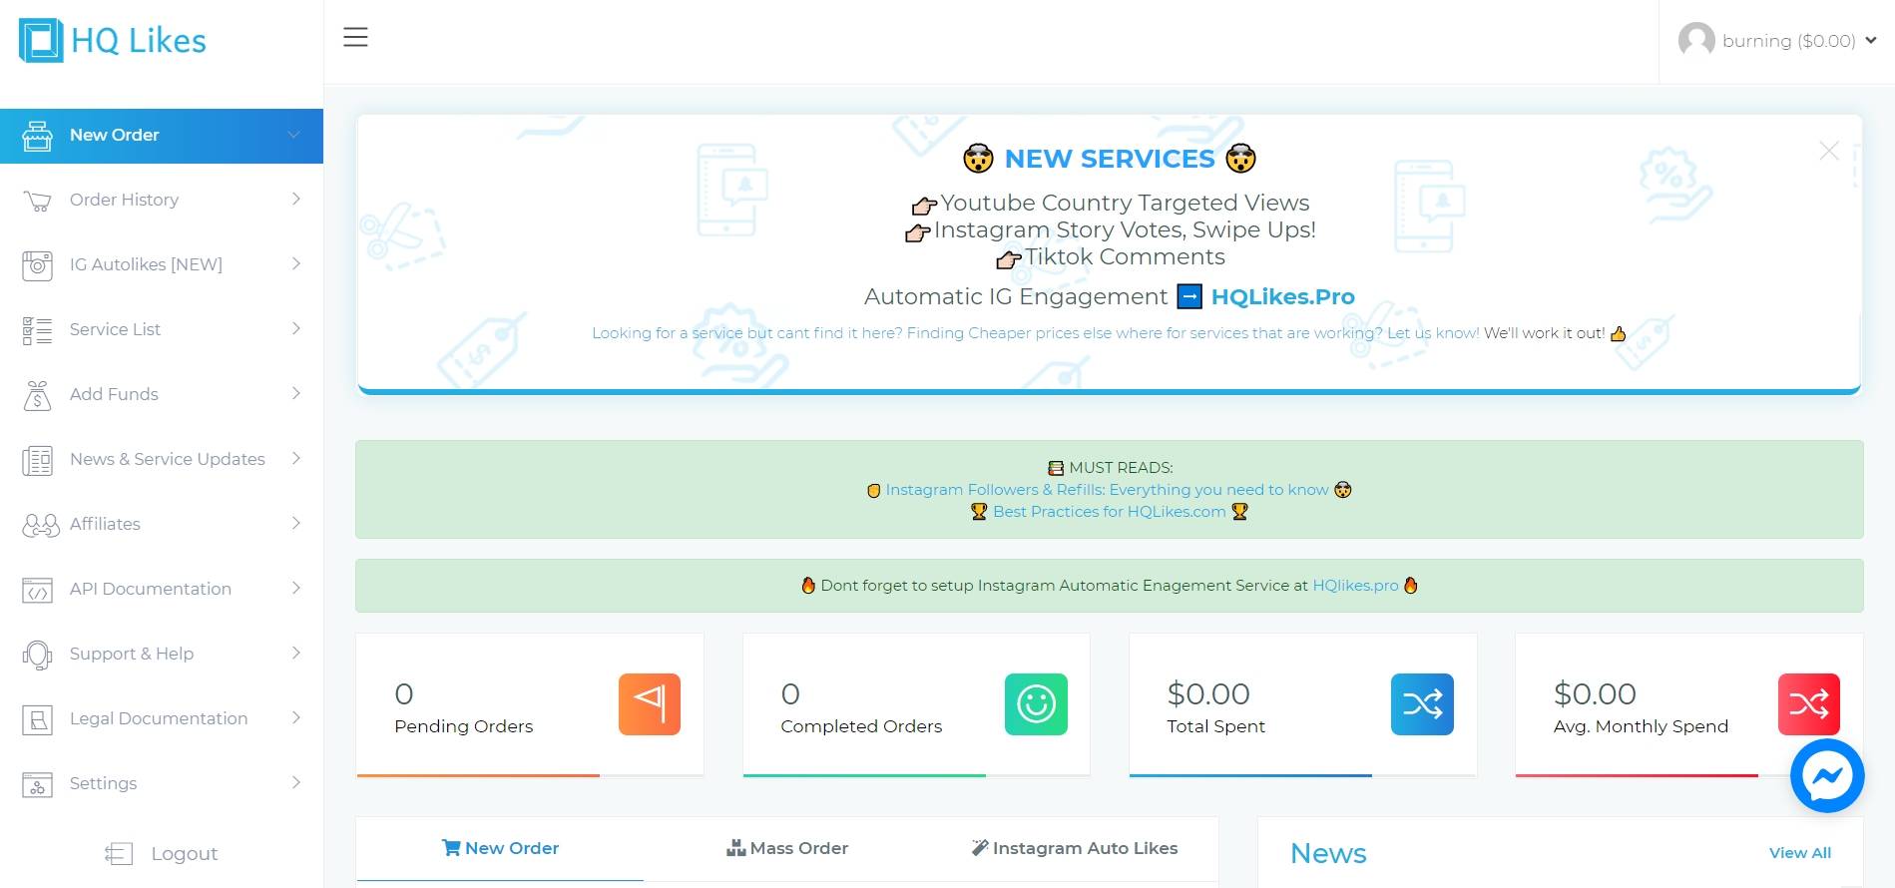Switch to the Mass Order tab

(787, 848)
